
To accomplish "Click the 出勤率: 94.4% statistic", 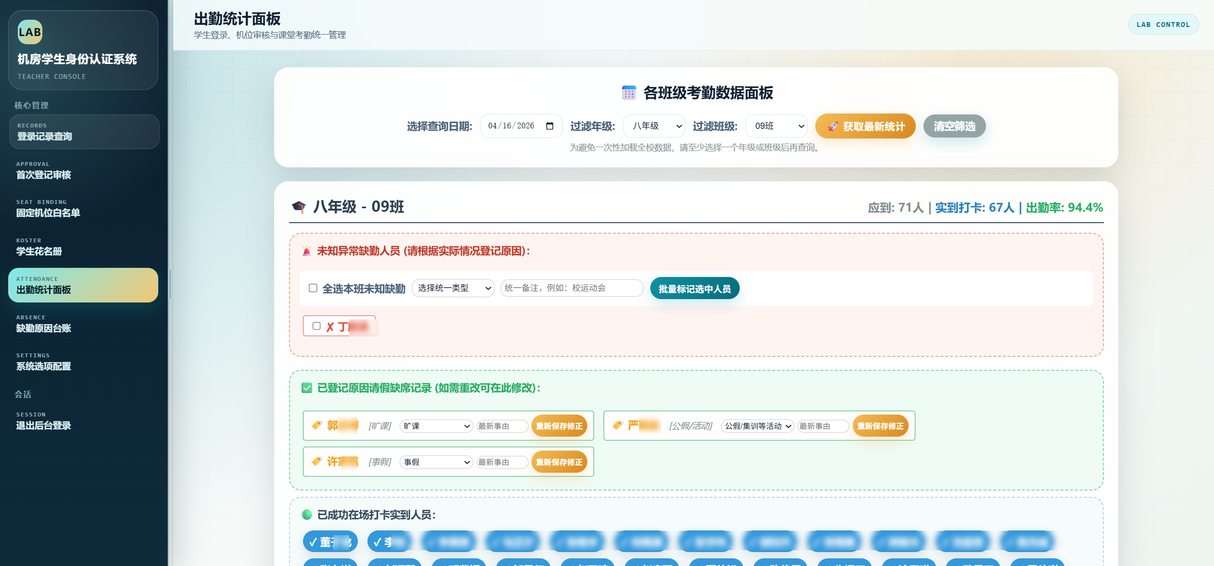I will point(1064,208).
